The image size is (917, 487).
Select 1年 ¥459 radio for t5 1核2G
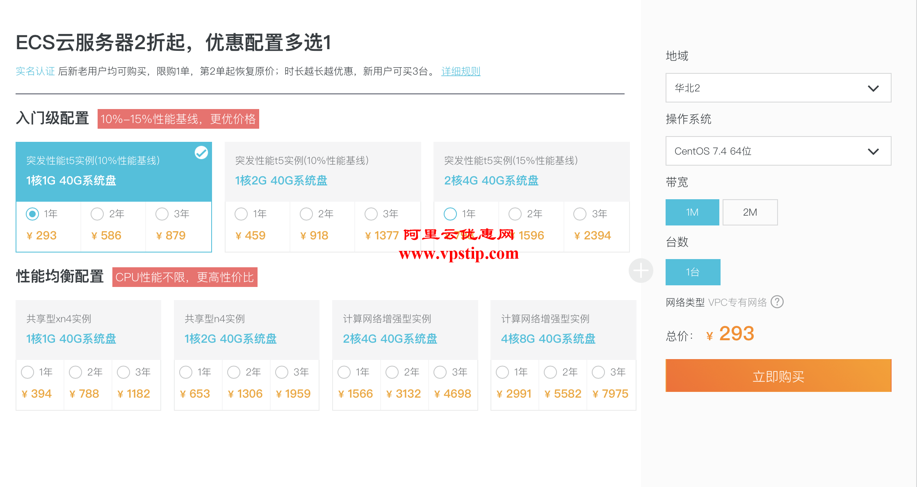241,214
